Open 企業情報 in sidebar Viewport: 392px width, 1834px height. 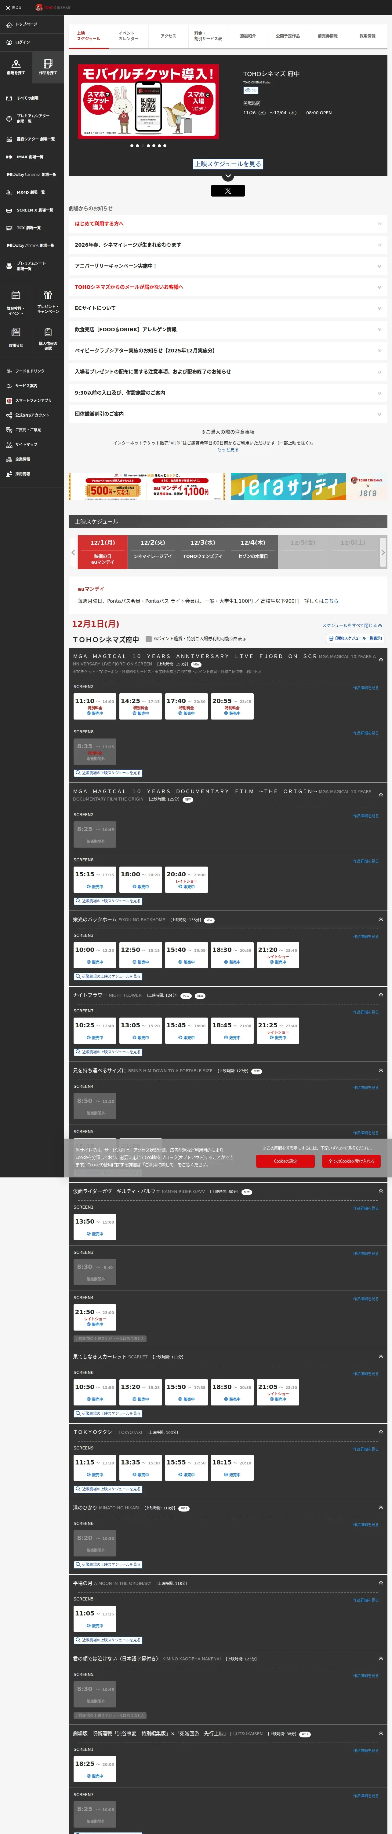click(19, 459)
